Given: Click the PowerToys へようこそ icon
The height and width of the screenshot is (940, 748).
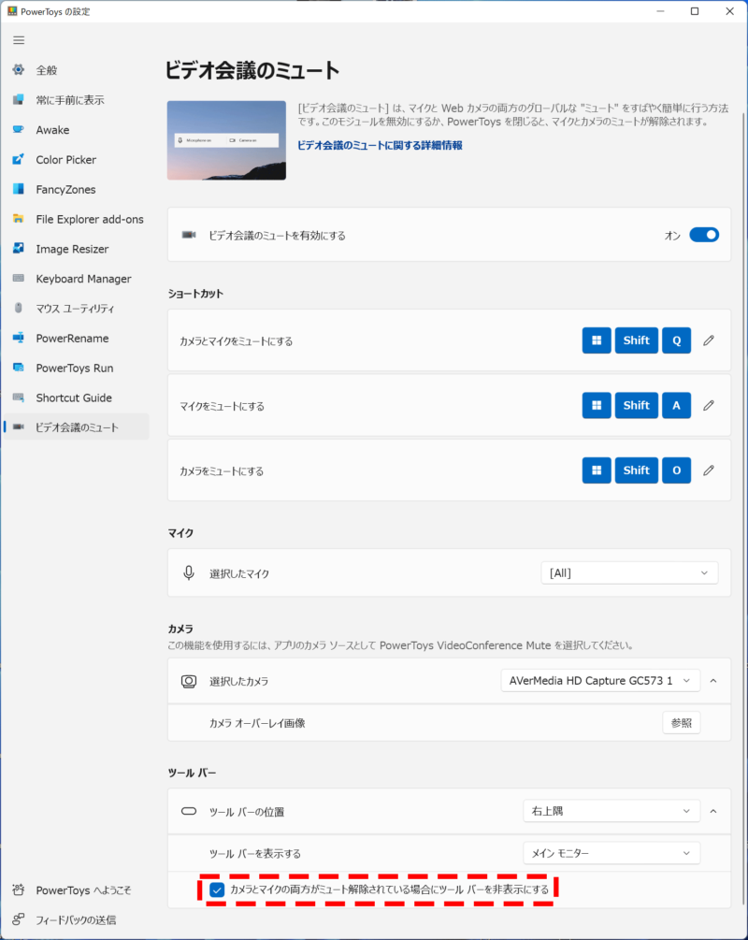Looking at the screenshot, I should pyautogui.click(x=19, y=889).
